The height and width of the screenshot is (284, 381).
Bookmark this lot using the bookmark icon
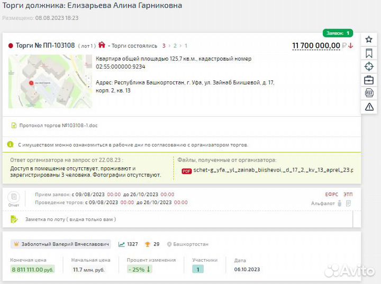pyautogui.click(x=369, y=53)
